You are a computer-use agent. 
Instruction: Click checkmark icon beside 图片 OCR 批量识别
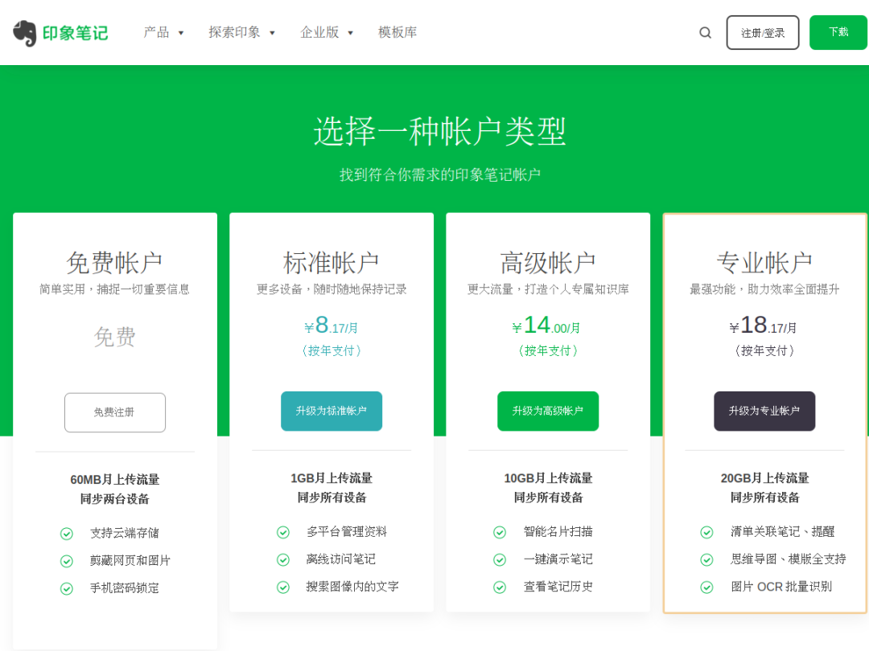pyautogui.click(x=706, y=588)
